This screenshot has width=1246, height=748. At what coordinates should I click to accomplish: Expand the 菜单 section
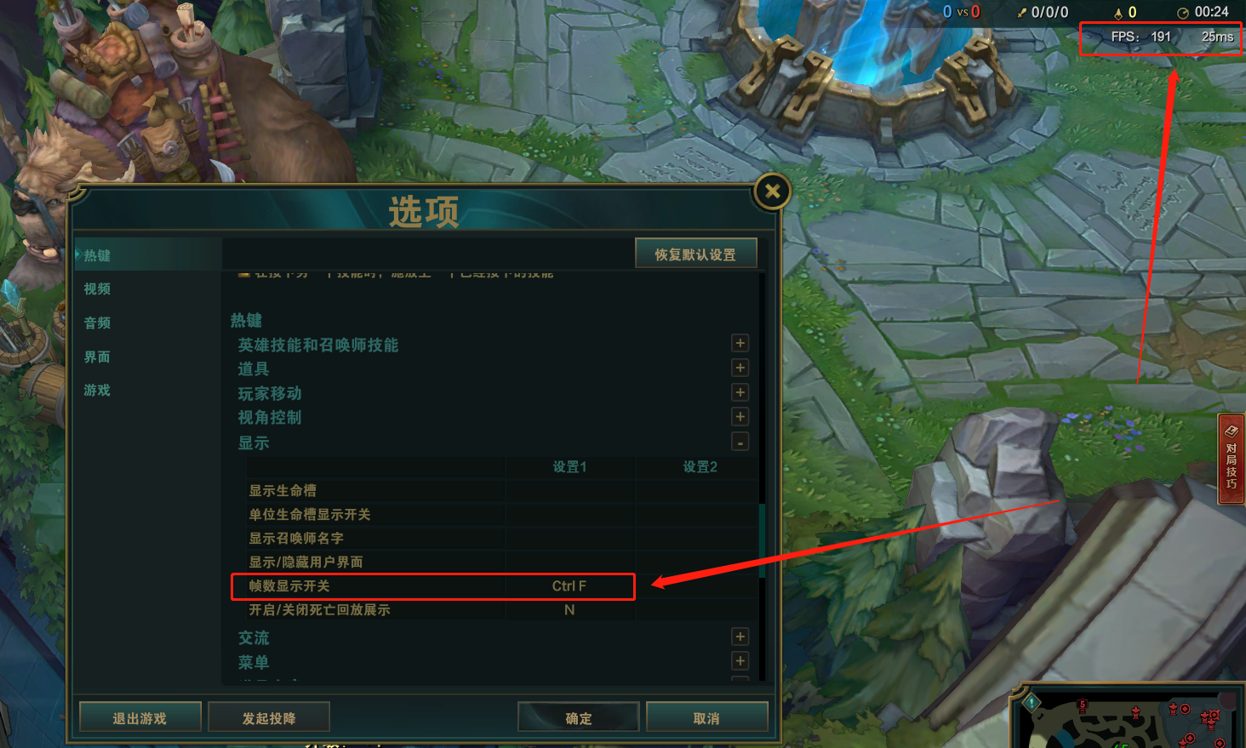point(740,661)
